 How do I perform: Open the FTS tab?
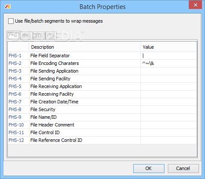click(x=51, y=35)
